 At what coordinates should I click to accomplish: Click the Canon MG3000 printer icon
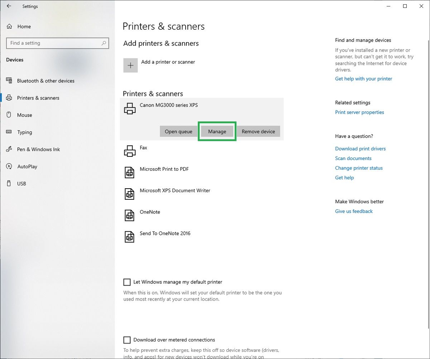129,108
